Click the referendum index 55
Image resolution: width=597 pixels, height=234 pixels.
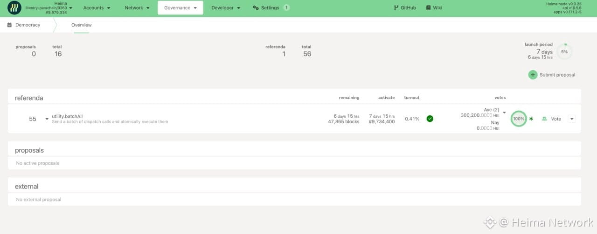(32, 119)
